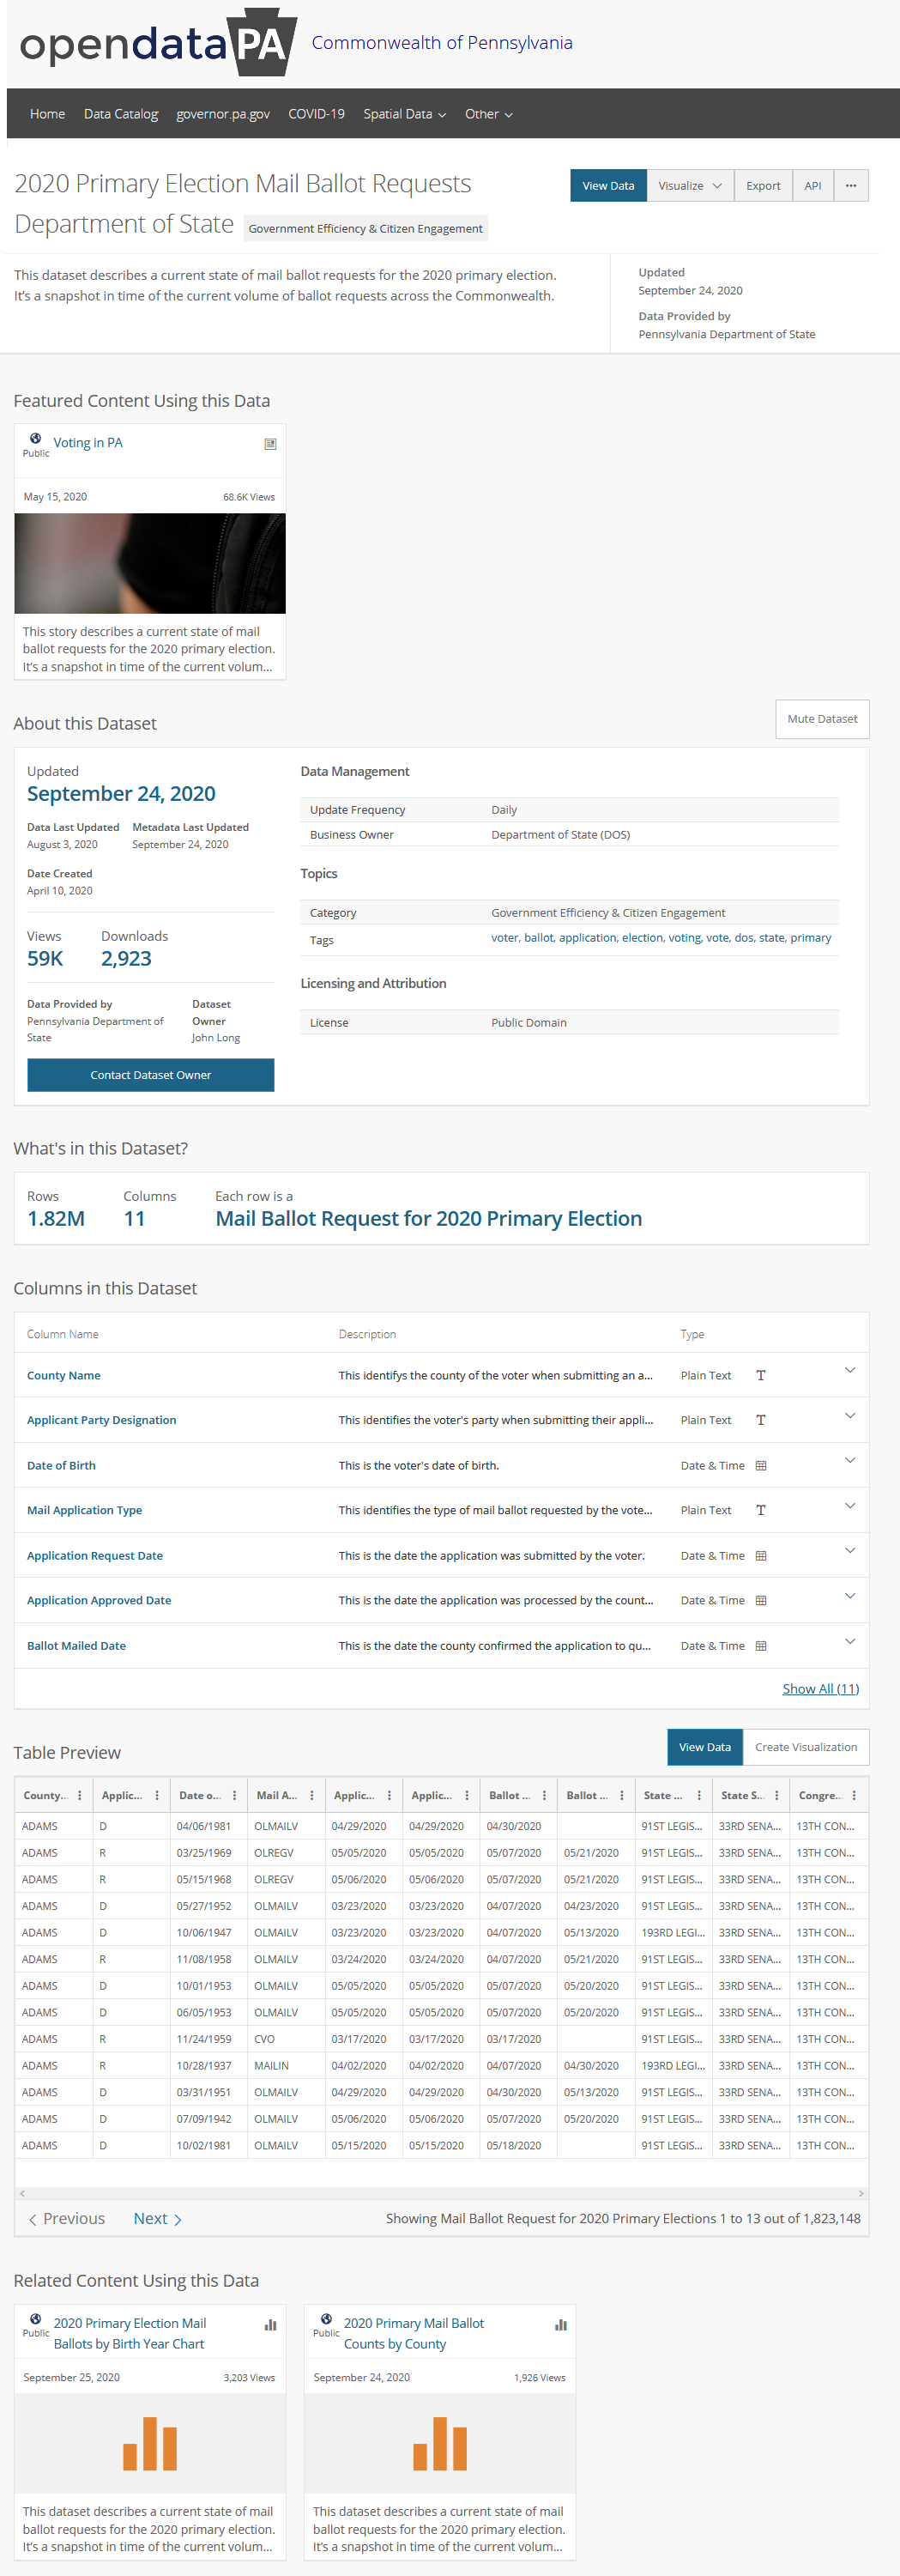Click the chart icon on Birth Year Chart card
Viewport: 900px width, 2576px height.
pyautogui.click(x=270, y=2325)
